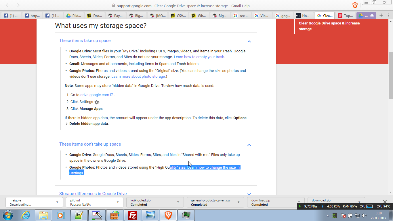Click the address bar showing support.google.com

(180, 6)
